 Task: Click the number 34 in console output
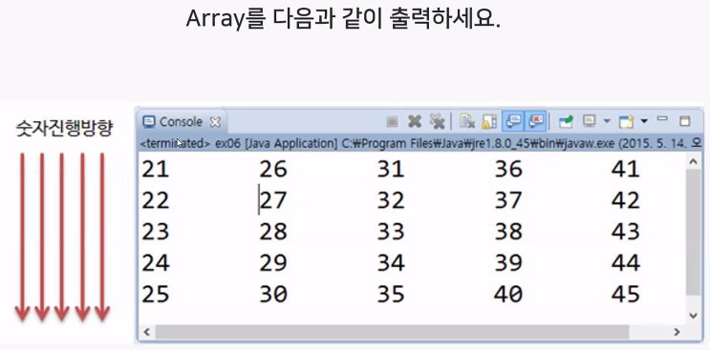390,262
